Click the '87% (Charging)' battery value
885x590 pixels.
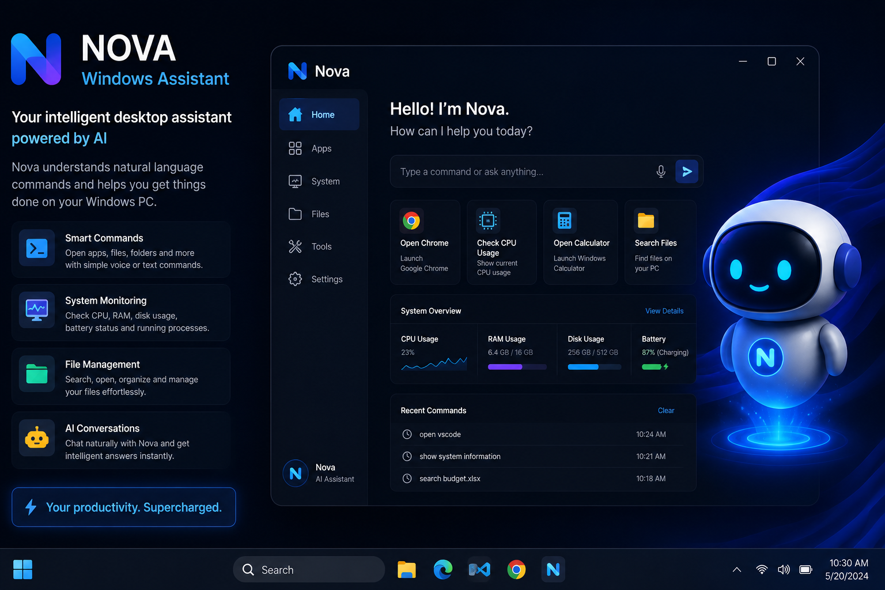[x=665, y=353]
